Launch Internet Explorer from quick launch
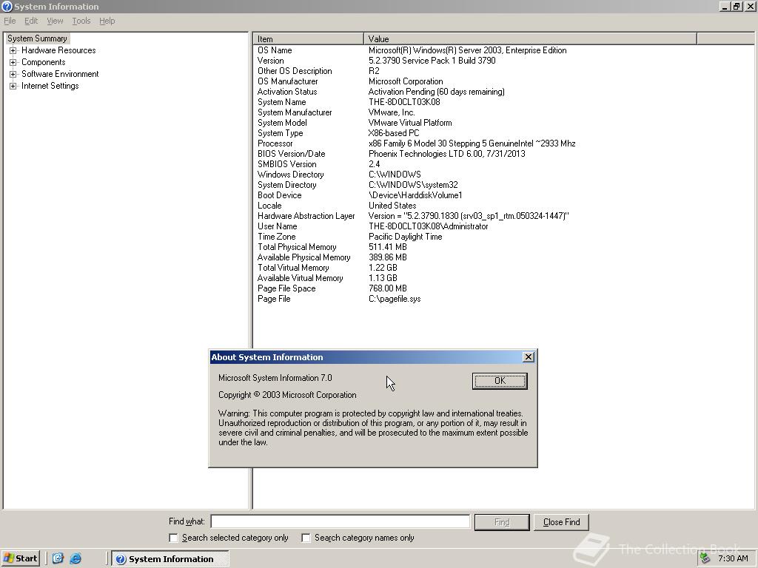 coord(76,558)
